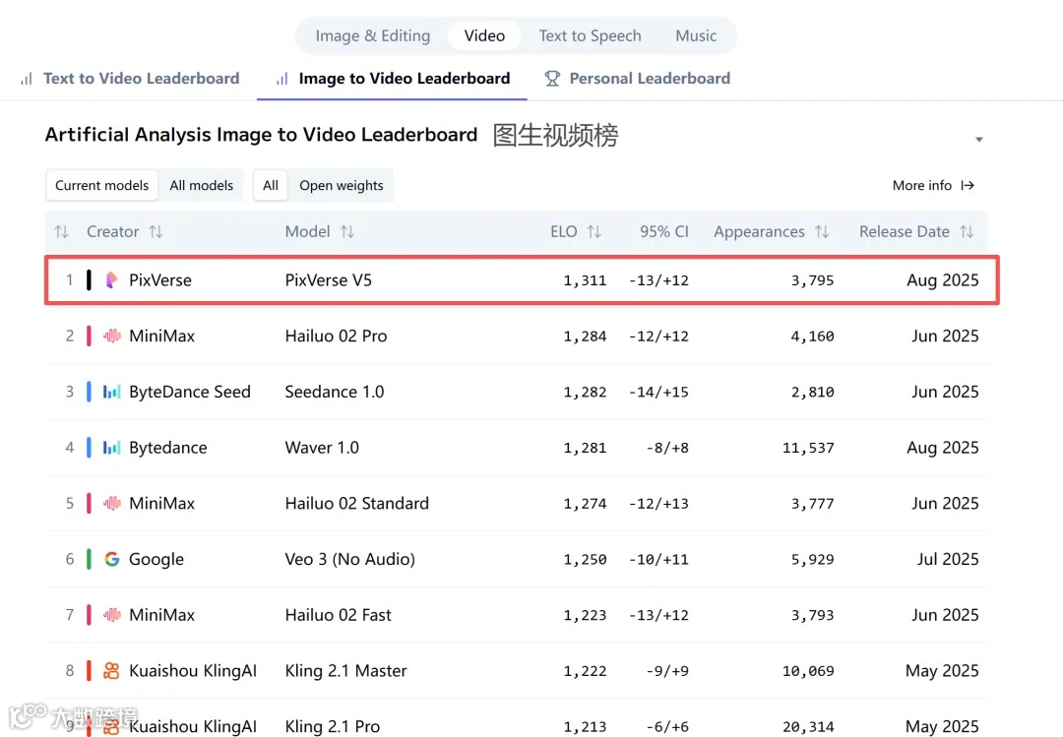Click black color bar in PixVerse row
This screenshot has height=737, width=1063.
89,280
